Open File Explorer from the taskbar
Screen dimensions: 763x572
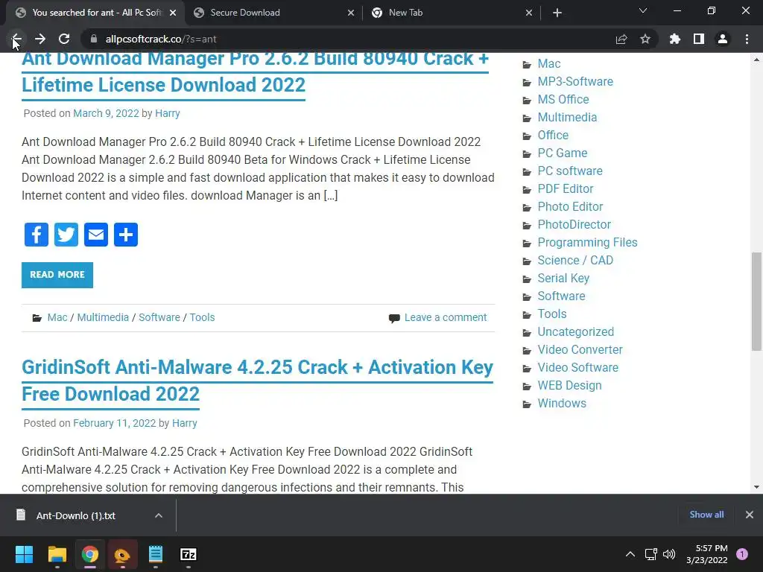pos(57,554)
